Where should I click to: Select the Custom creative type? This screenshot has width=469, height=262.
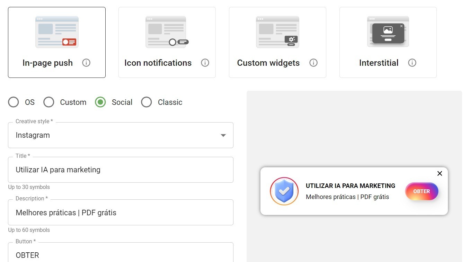48,102
